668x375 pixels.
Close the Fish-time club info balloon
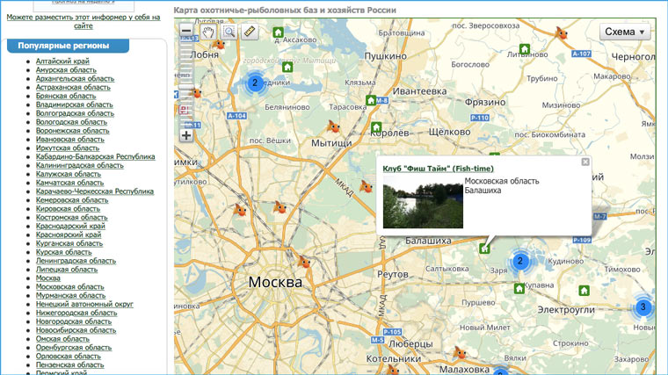(585, 162)
